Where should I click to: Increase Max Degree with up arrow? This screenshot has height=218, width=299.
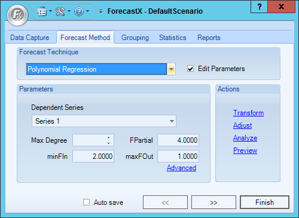click(x=108, y=137)
